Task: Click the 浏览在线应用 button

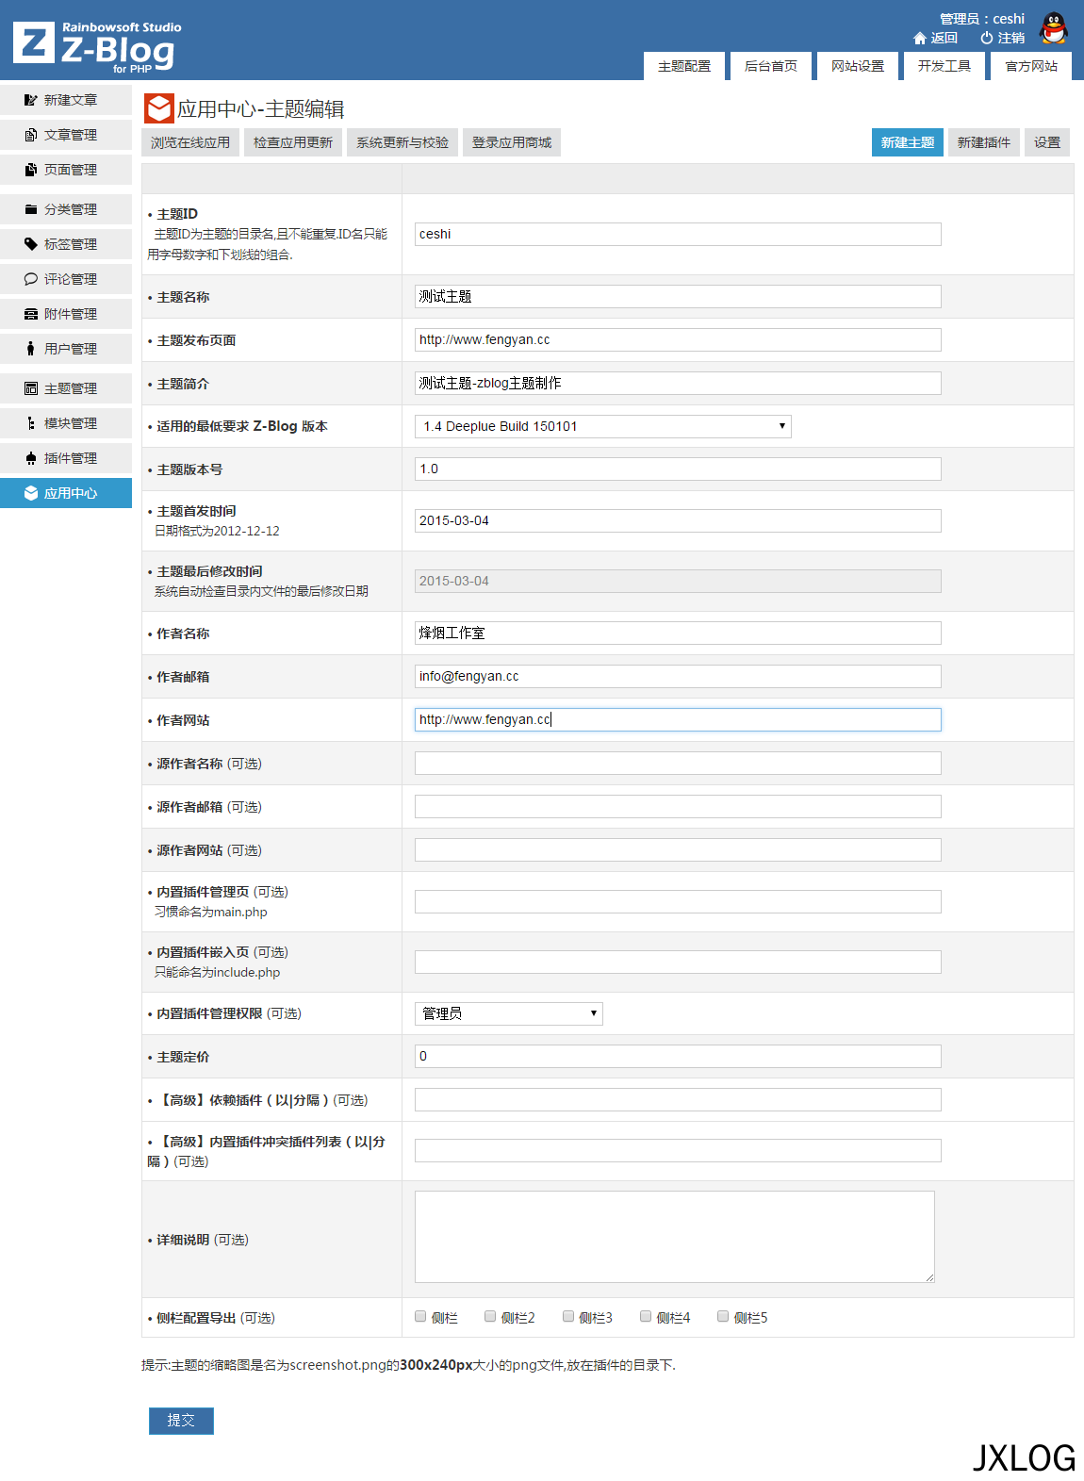Action: pyautogui.click(x=190, y=142)
